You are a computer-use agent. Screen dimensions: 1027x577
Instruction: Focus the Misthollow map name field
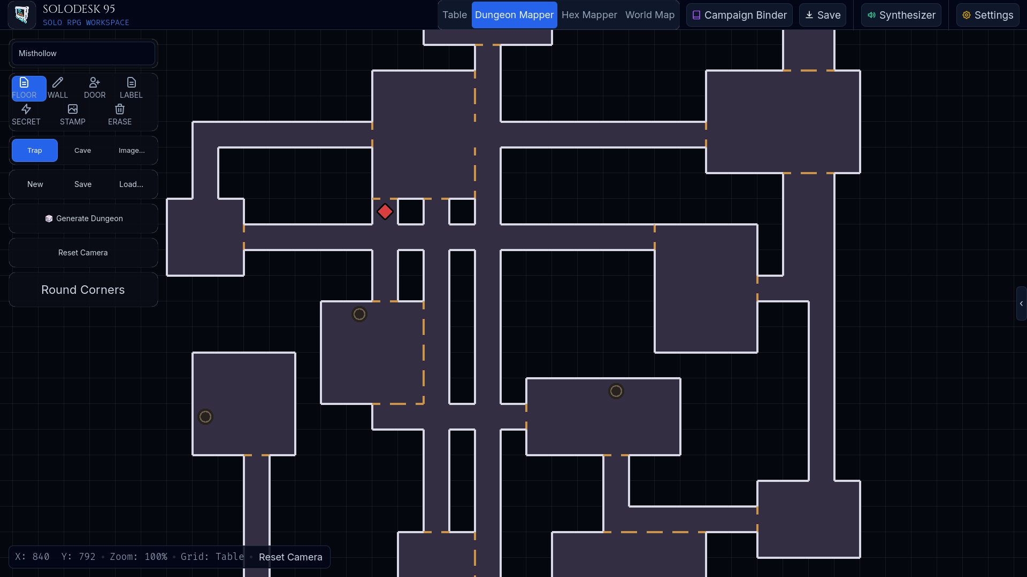[x=83, y=53]
